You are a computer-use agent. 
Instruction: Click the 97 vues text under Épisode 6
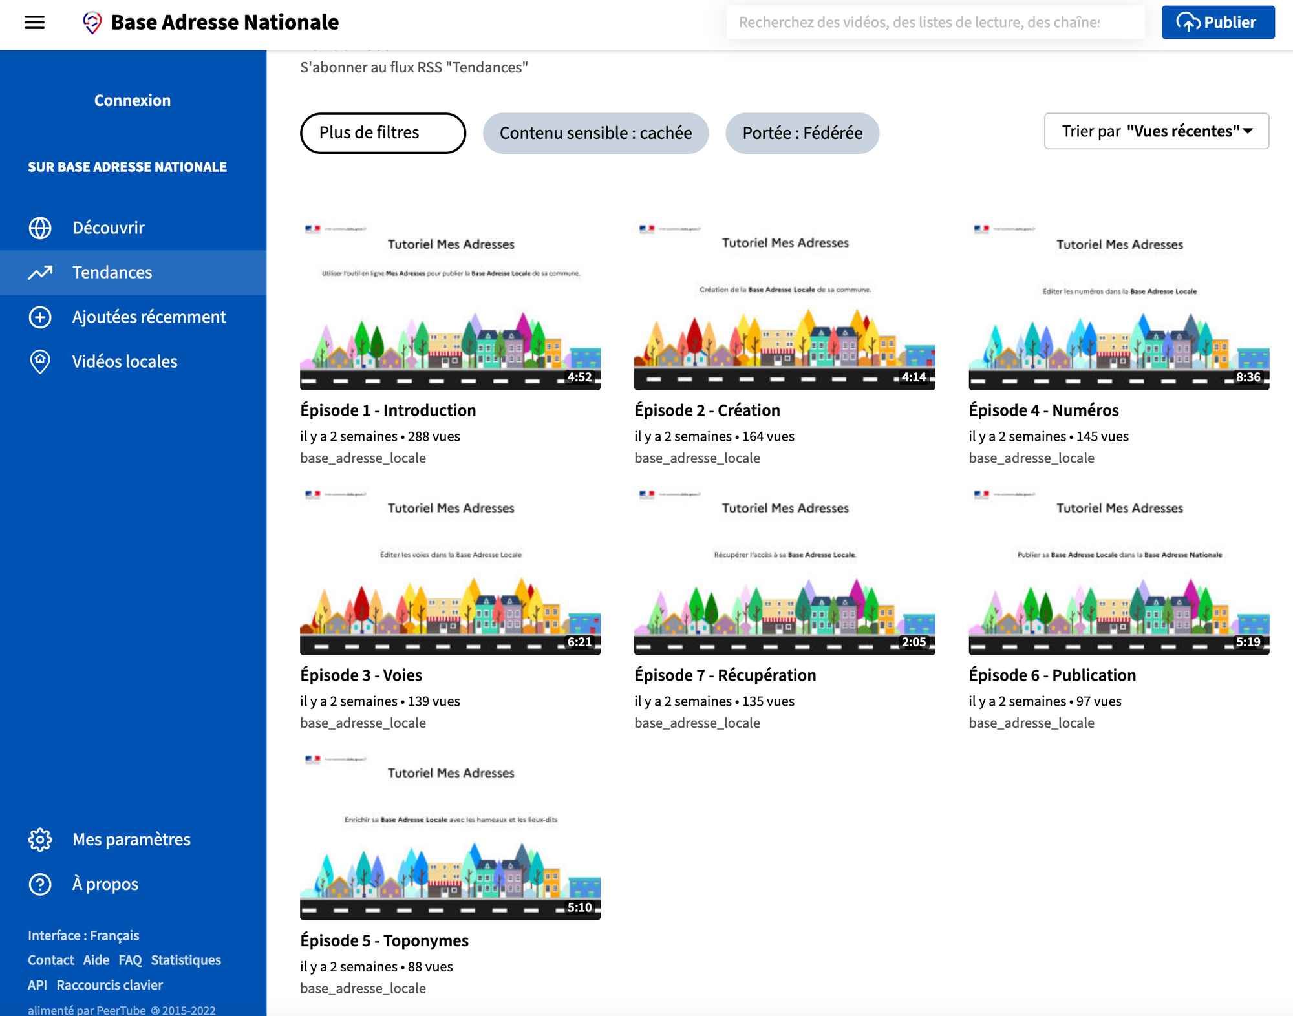(x=1098, y=702)
